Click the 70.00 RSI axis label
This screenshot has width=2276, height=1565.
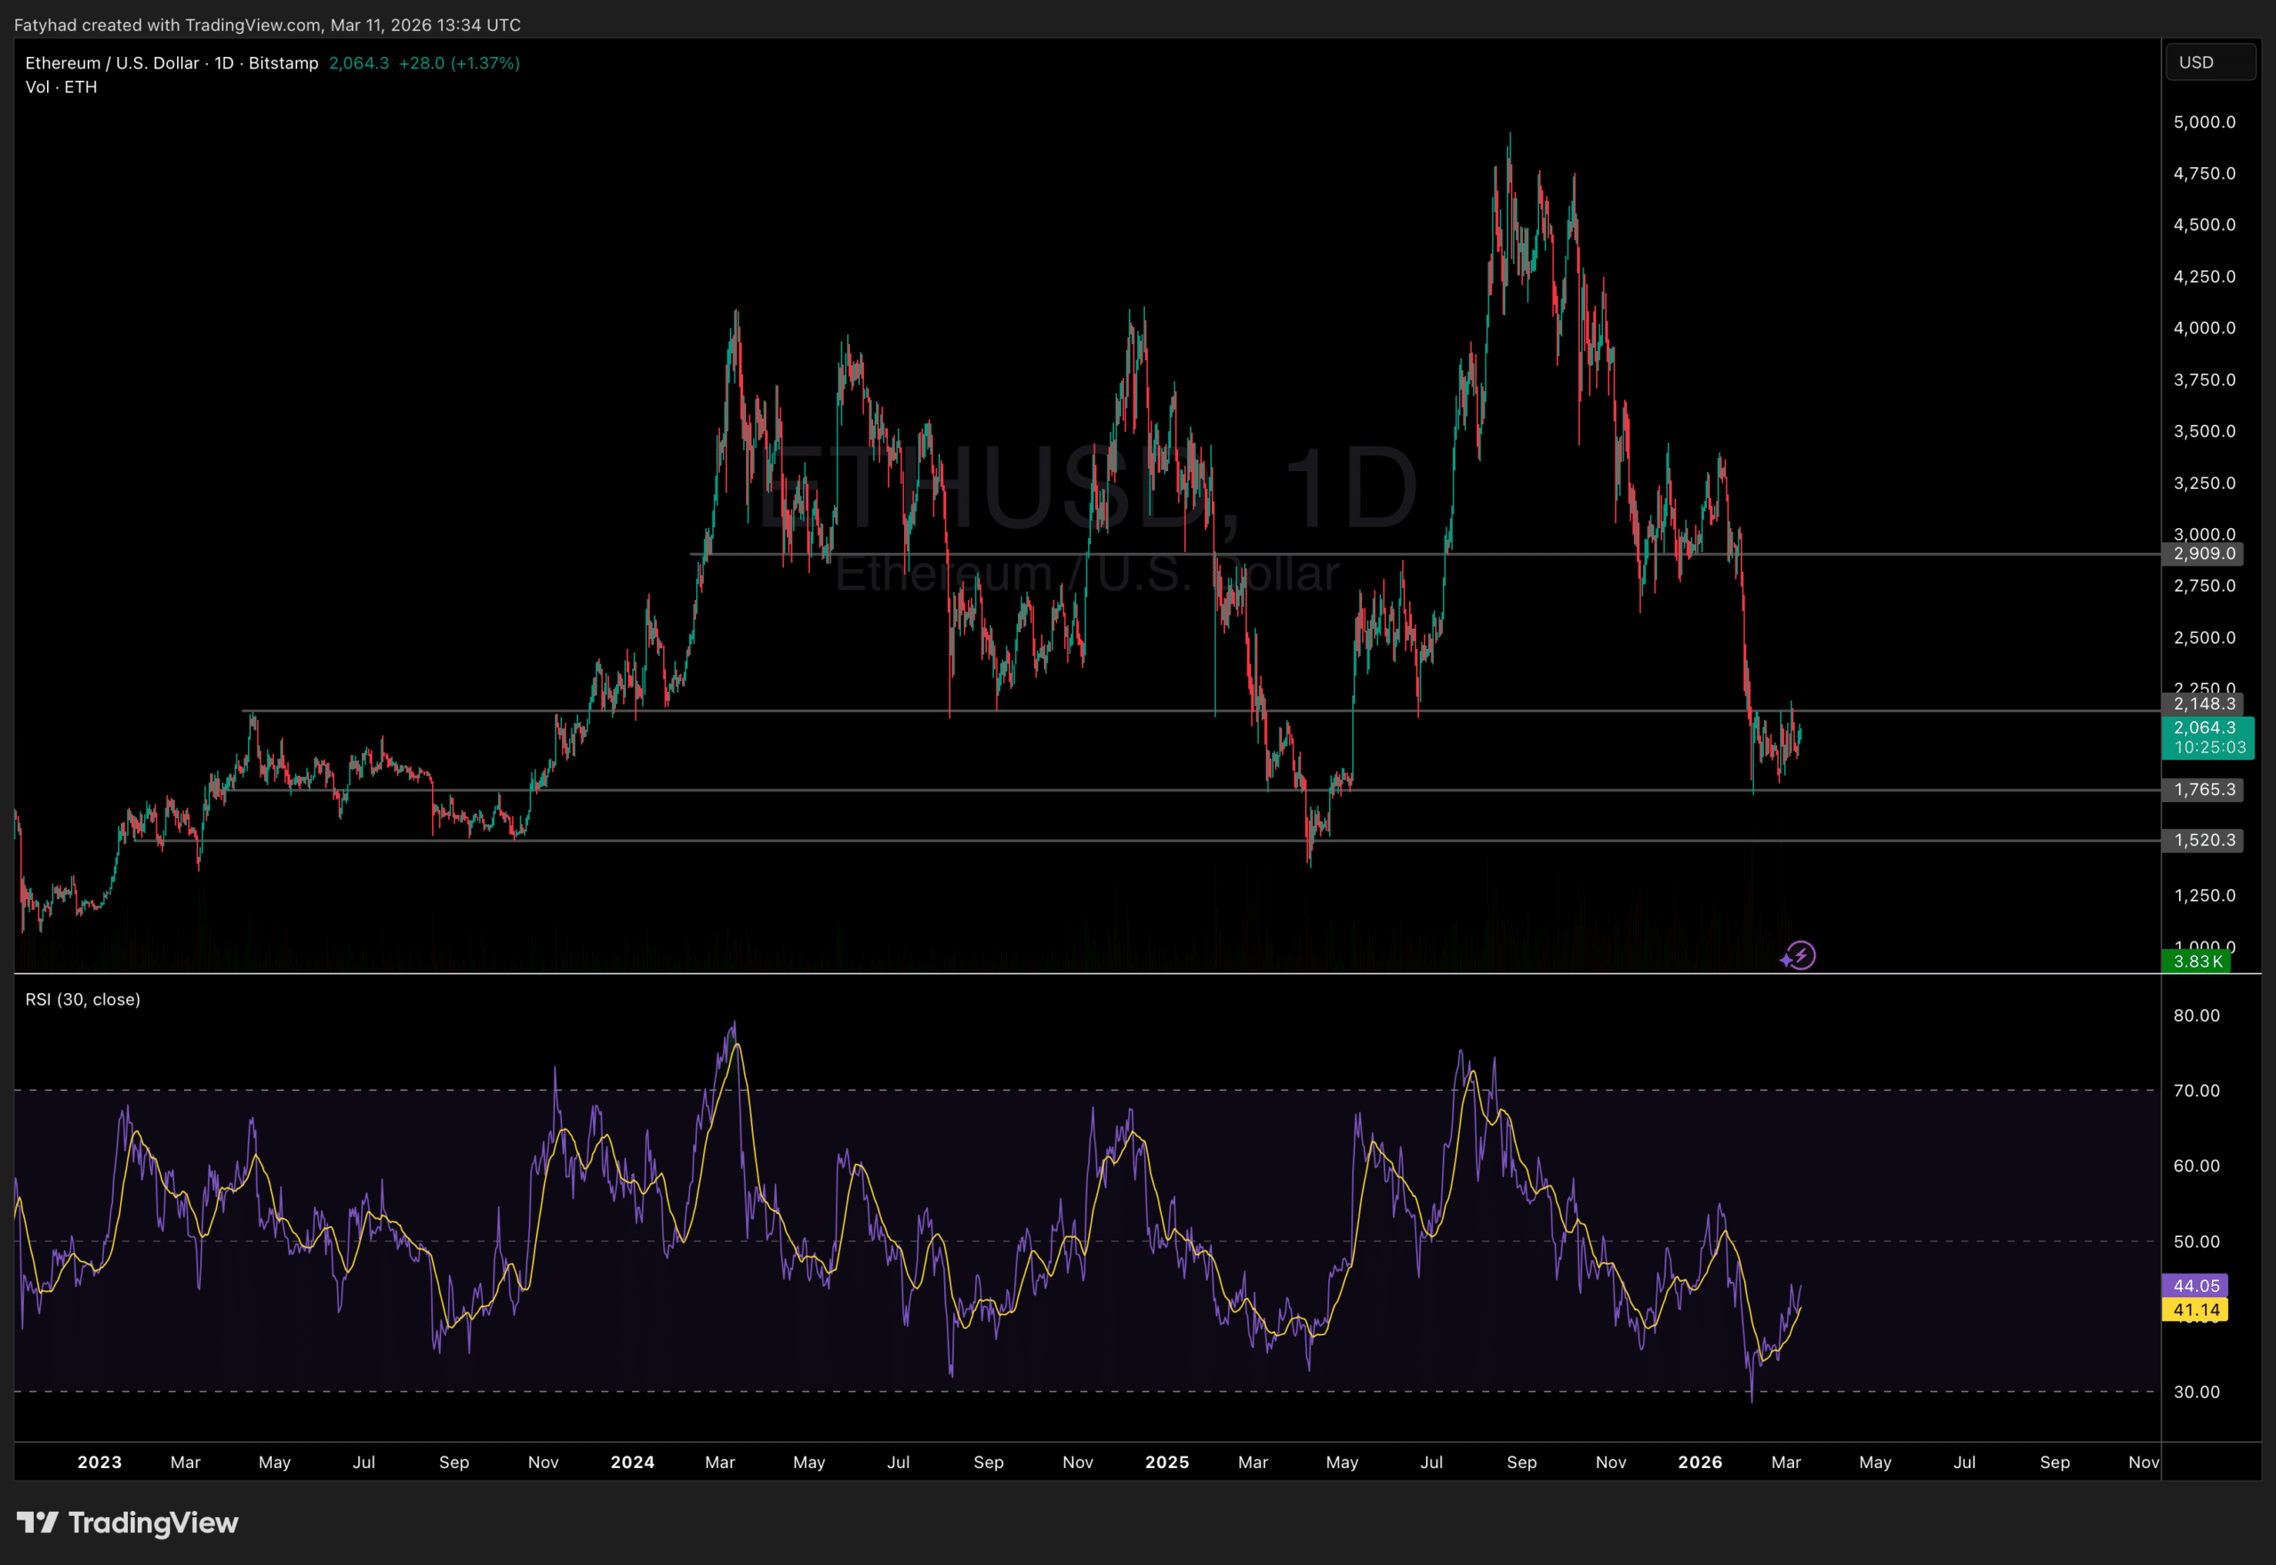click(2197, 1091)
